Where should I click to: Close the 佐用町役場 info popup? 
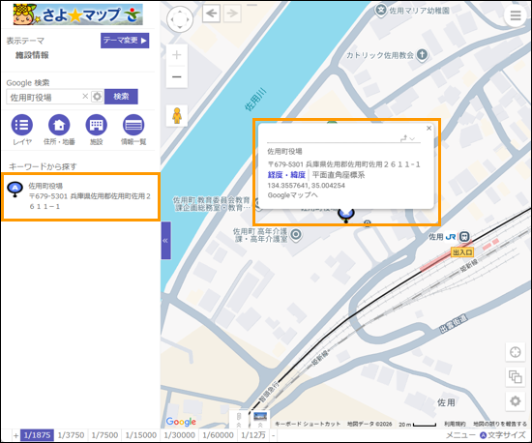coord(429,128)
